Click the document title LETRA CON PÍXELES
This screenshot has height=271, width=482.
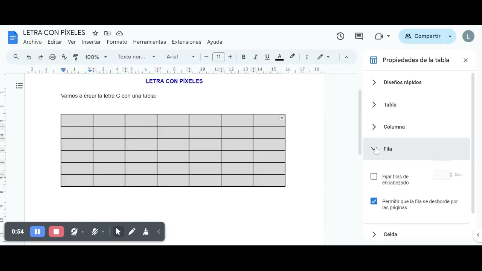tap(54, 33)
